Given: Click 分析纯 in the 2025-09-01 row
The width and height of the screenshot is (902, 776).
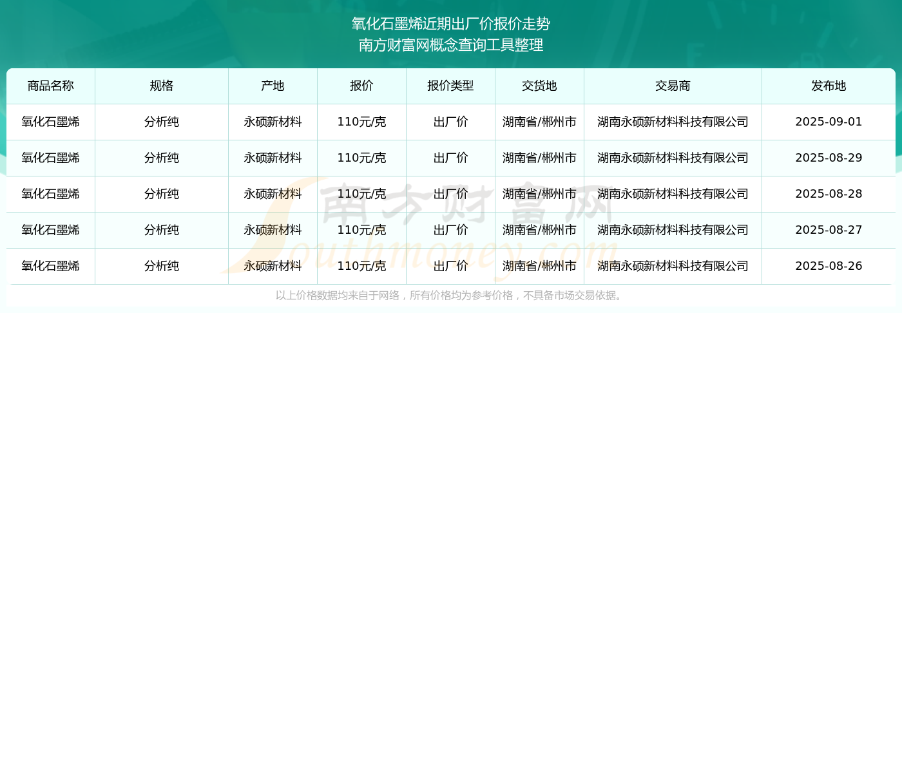Looking at the screenshot, I should click(x=162, y=122).
